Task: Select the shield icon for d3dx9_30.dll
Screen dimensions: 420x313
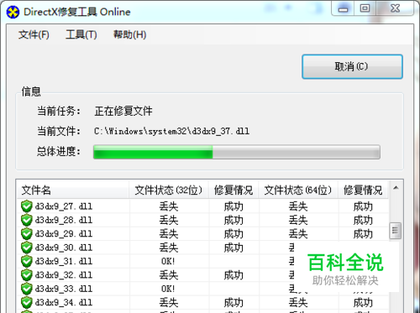Action: pos(27,248)
